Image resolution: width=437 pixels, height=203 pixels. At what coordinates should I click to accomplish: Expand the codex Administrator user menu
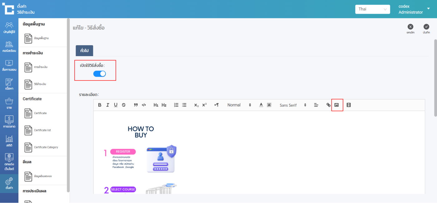(428, 9)
